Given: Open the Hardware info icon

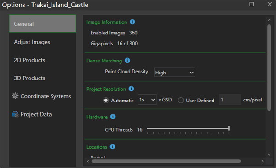Looking at the screenshot, I should pos(113,117).
